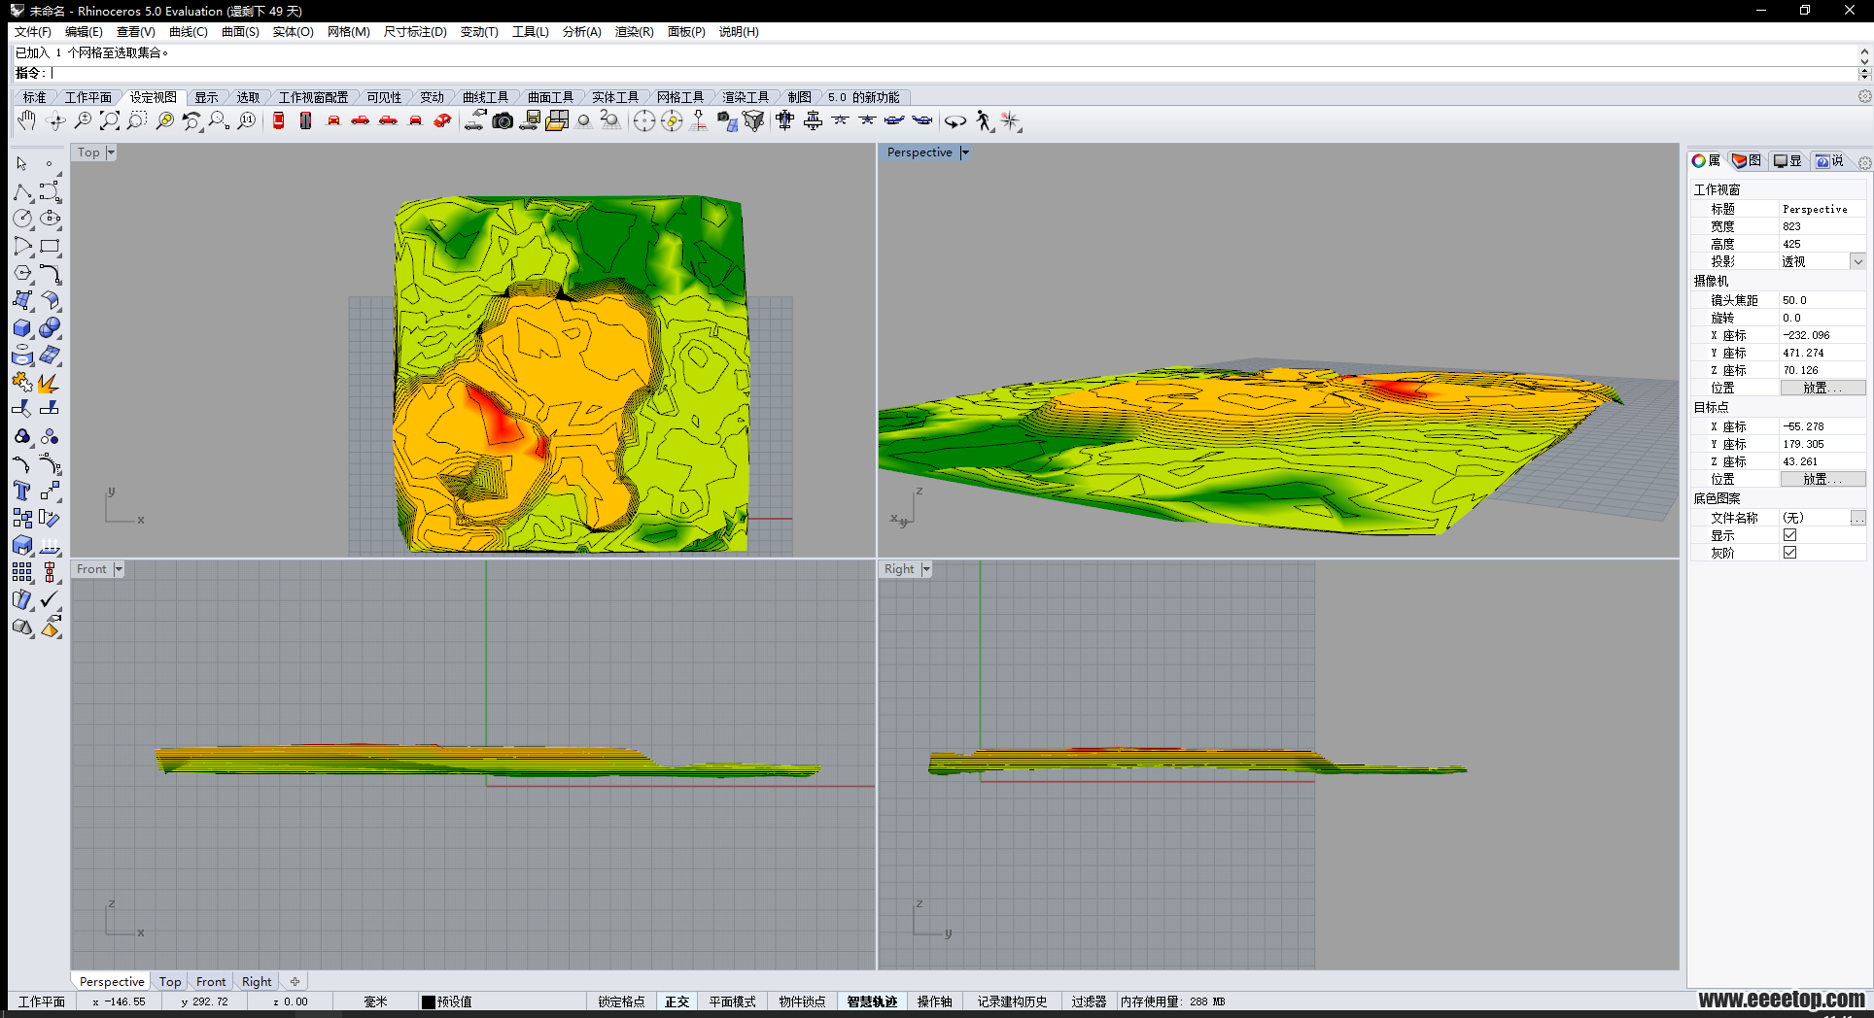Screen dimensions: 1874x1018
Task: Click the puzzle piece Join icon
Action: click(x=22, y=382)
